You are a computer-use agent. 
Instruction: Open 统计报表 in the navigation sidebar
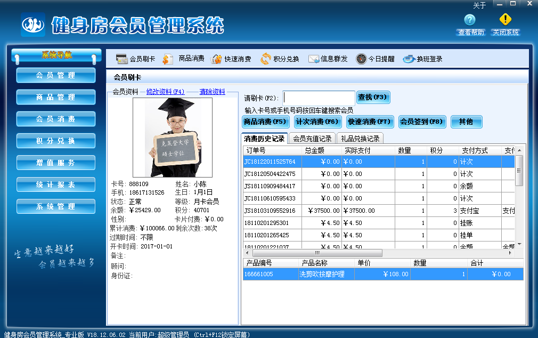(55, 184)
